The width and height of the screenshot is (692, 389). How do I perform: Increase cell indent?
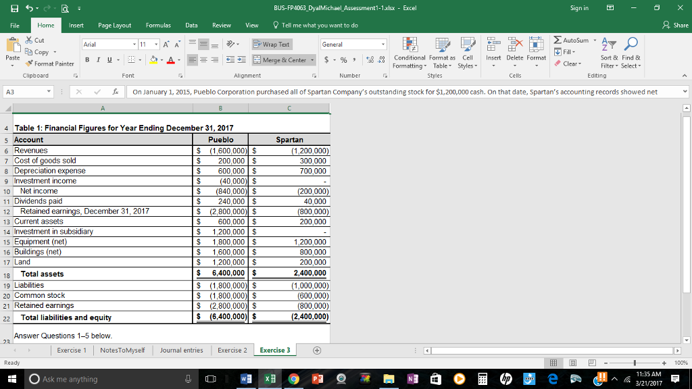(241, 59)
